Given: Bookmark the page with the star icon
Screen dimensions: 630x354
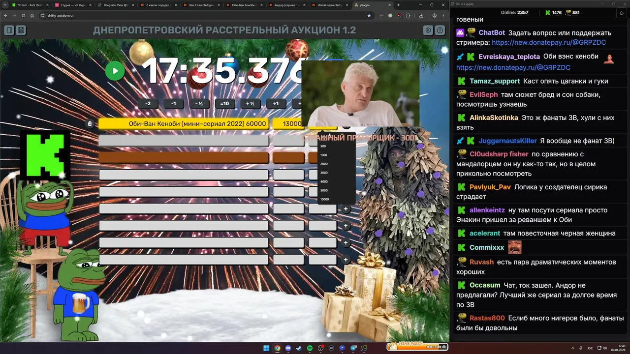Looking at the screenshot, I should click(x=369, y=15).
